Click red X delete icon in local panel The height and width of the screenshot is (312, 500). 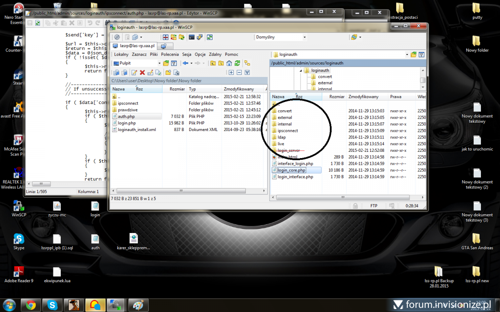coord(142,72)
